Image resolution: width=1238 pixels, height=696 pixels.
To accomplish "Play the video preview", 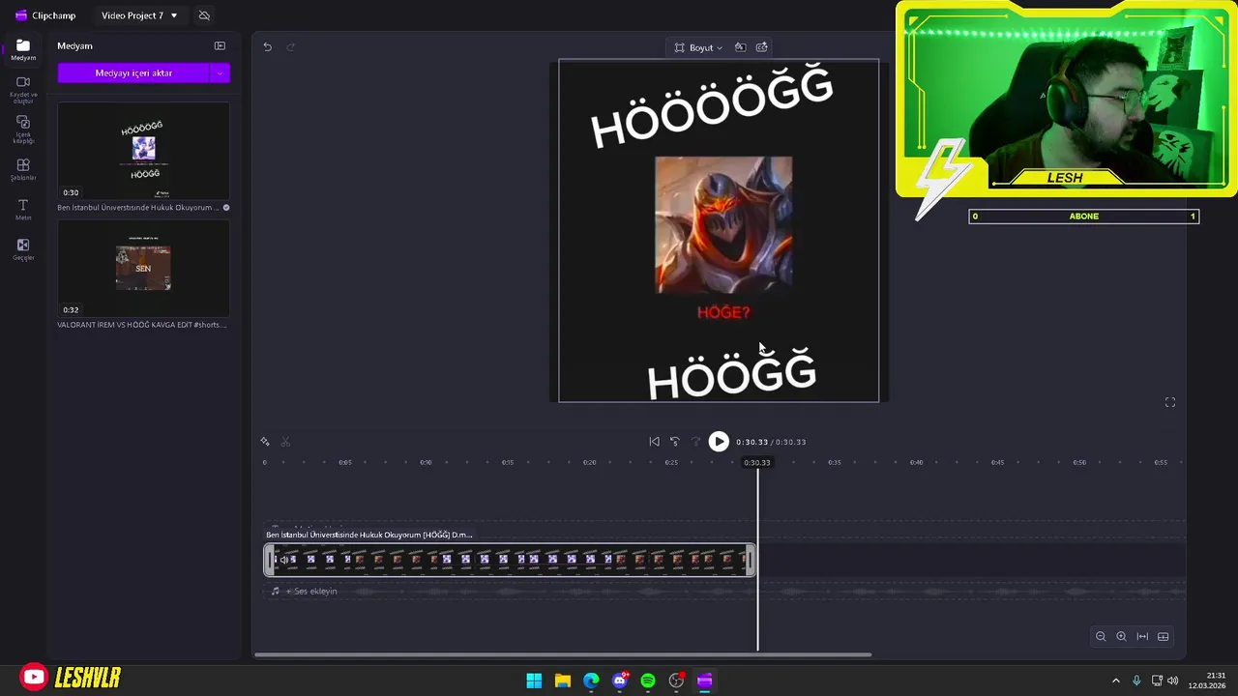I will point(719,442).
